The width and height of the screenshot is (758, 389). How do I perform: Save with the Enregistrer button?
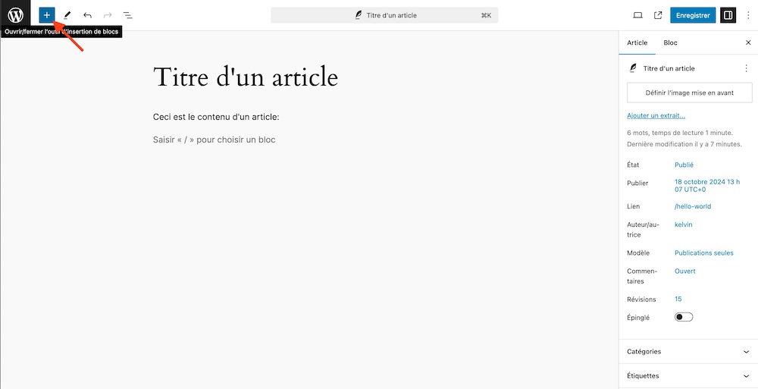point(693,15)
